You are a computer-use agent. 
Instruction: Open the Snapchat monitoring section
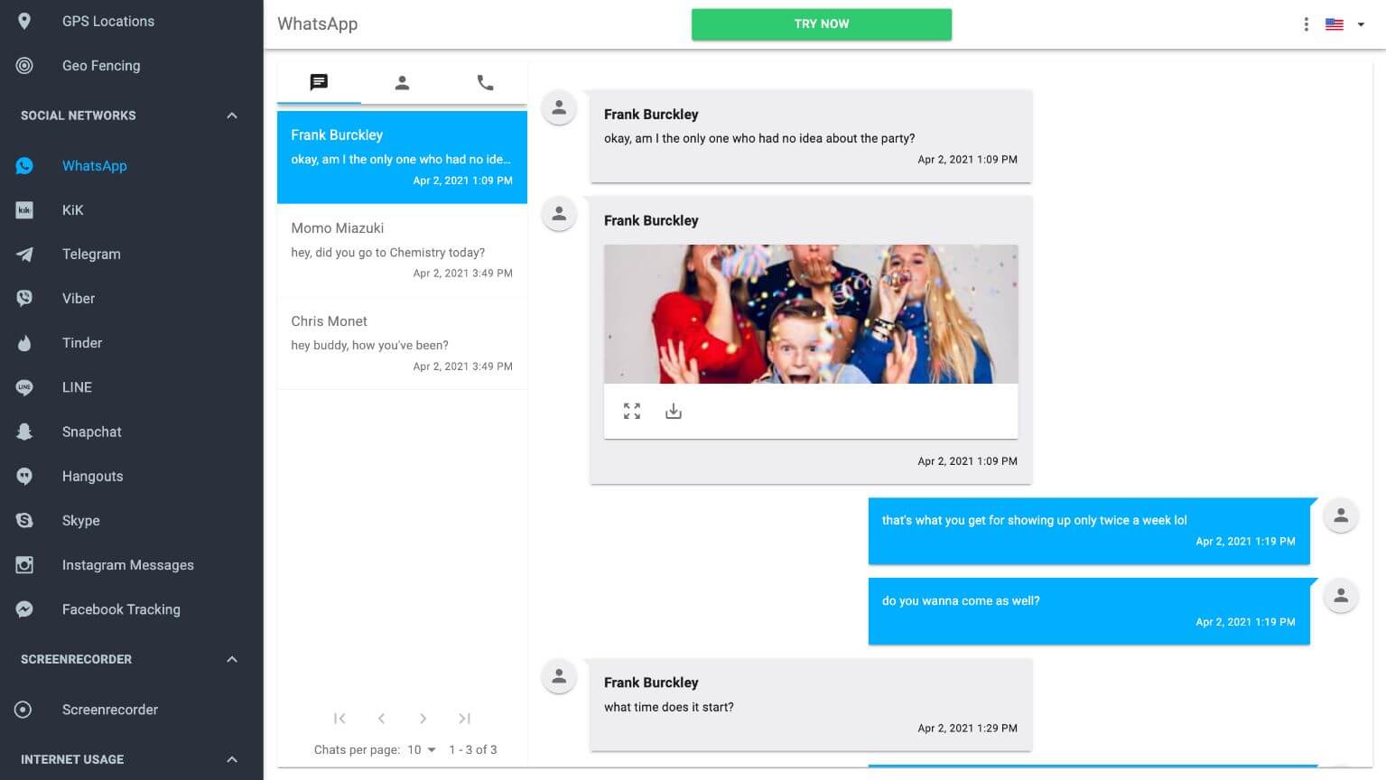click(91, 432)
